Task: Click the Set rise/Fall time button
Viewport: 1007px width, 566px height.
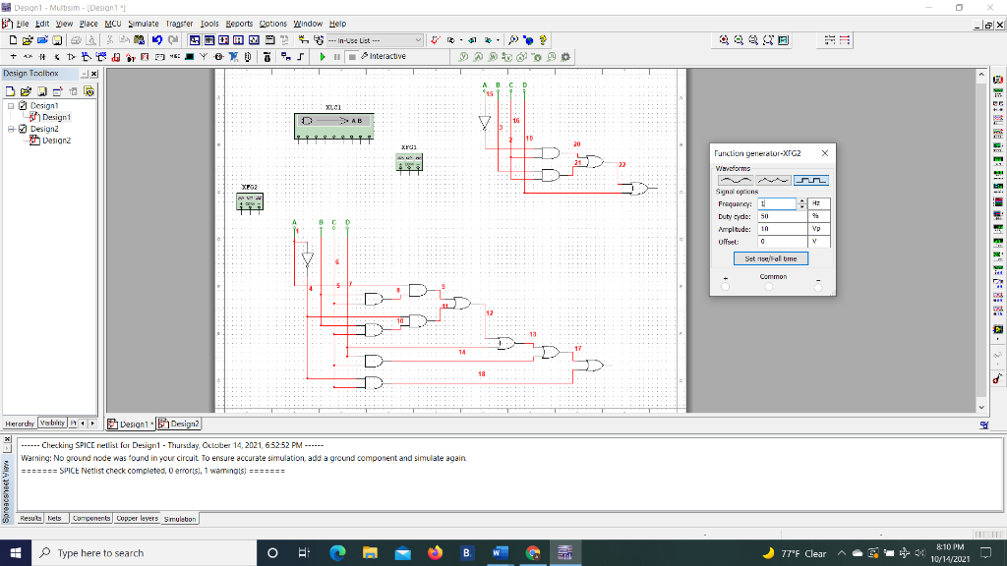Action: tap(772, 258)
